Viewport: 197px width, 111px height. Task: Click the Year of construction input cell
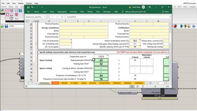66,41
